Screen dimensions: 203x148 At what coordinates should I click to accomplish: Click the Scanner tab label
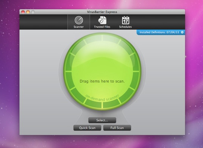[78, 27]
